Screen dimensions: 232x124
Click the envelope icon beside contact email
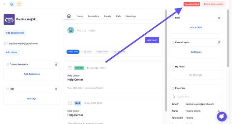tap(6, 43)
